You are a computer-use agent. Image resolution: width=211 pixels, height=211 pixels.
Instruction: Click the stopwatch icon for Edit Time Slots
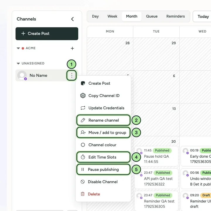coord(83,157)
